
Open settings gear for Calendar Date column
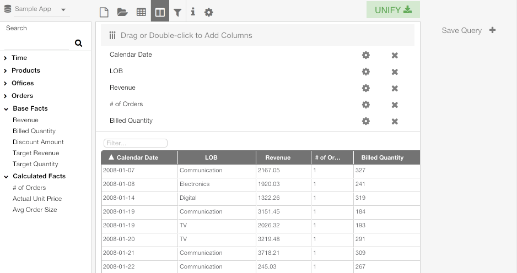(x=365, y=55)
